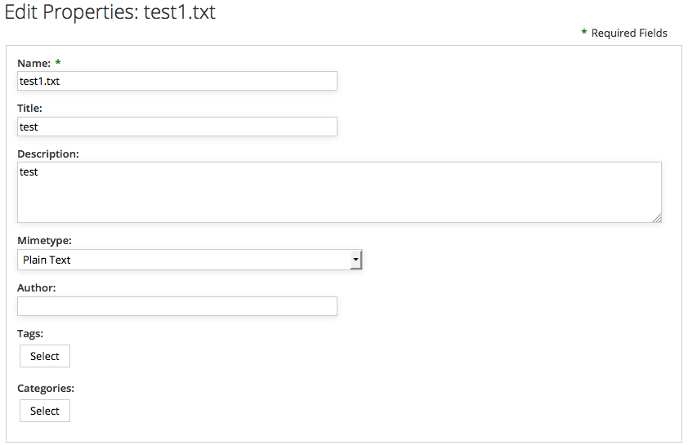This screenshot has width=688, height=445.
Task: Click the Name input field
Action: point(176,81)
